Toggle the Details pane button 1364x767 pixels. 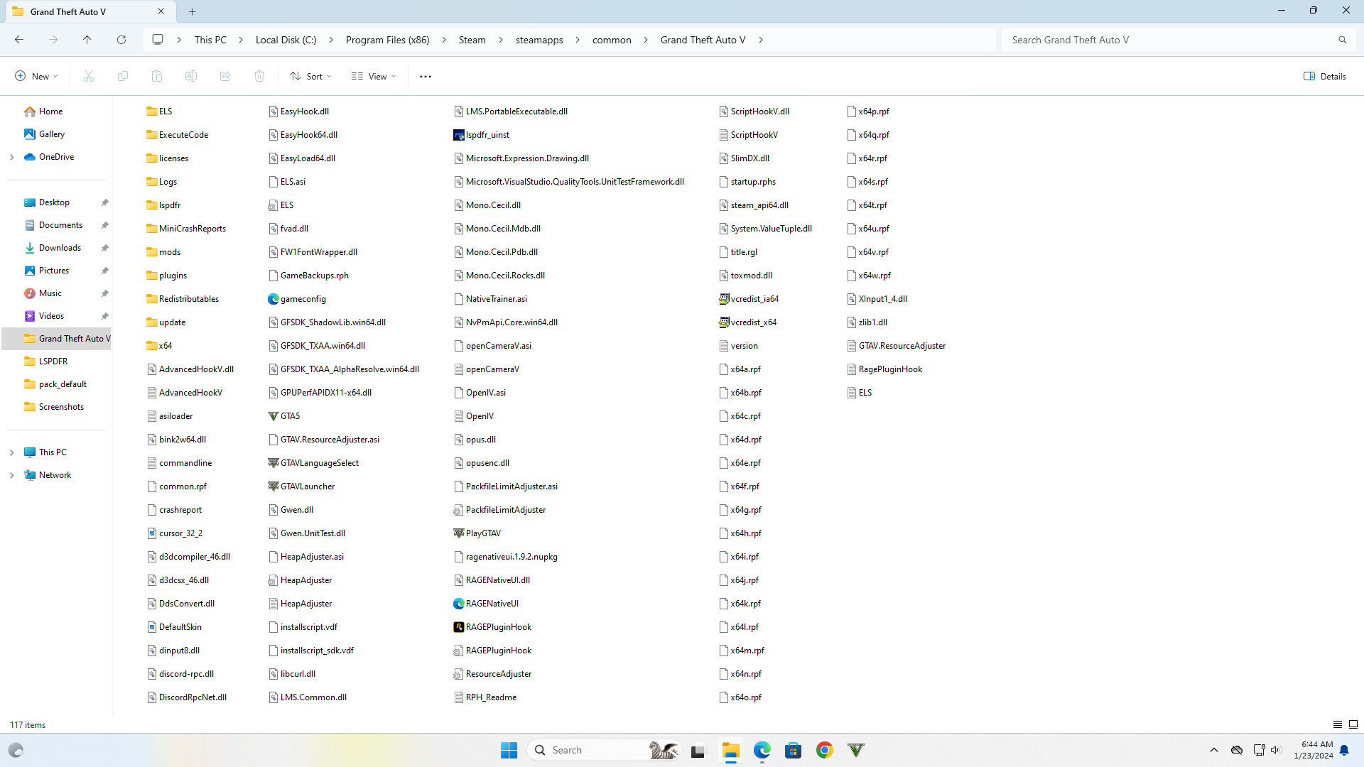1325,76
